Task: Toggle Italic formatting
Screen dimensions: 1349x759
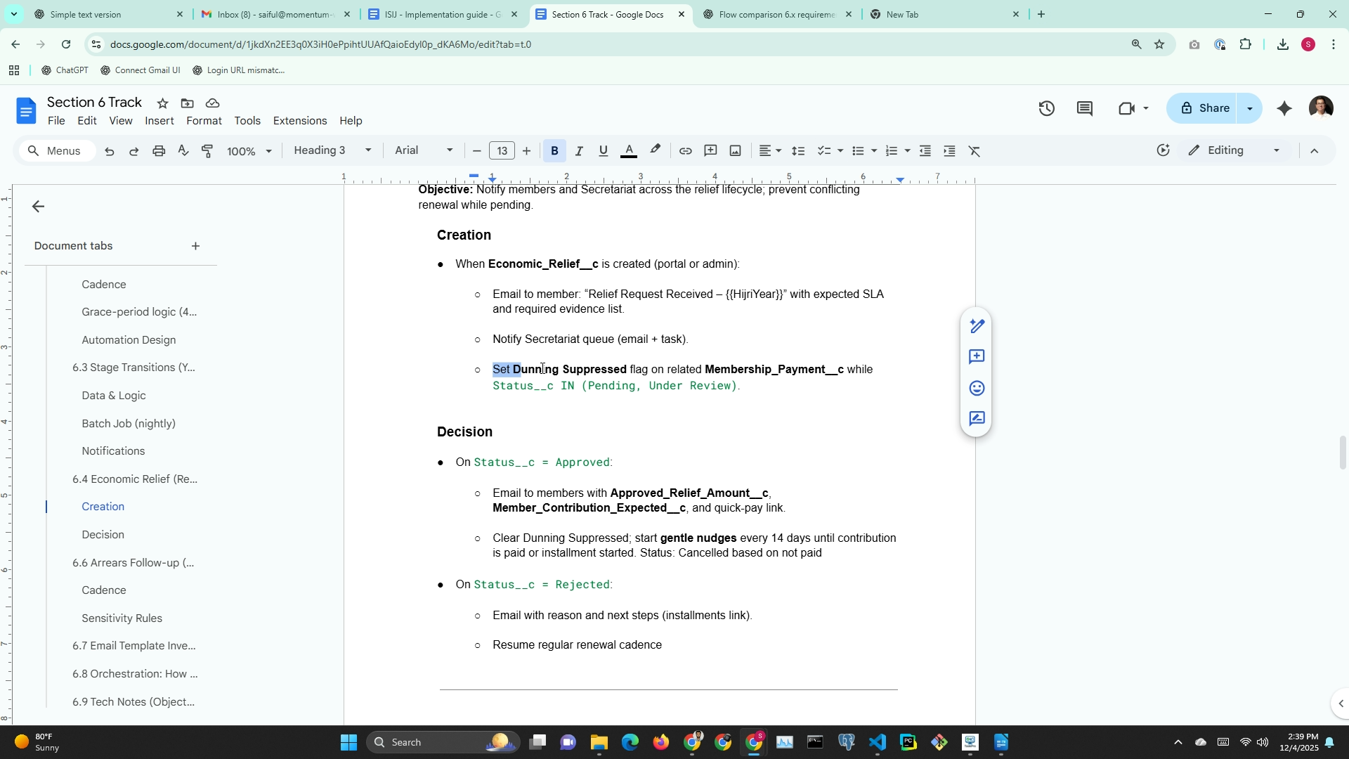Action: point(579,151)
